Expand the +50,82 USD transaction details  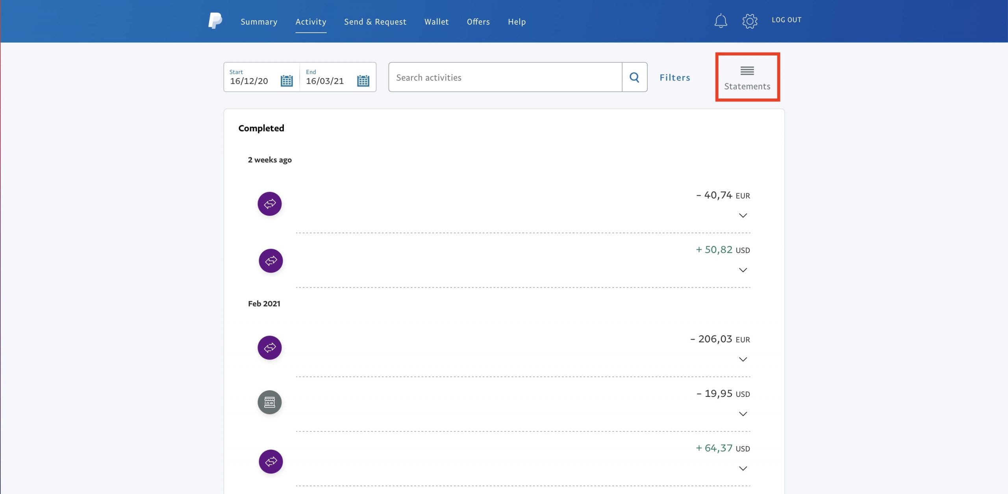743,270
